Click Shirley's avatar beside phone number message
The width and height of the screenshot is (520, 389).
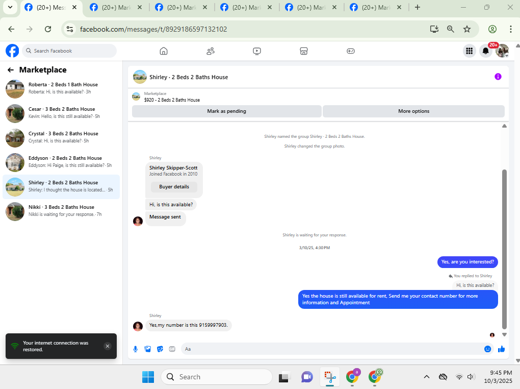(x=138, y=326)
